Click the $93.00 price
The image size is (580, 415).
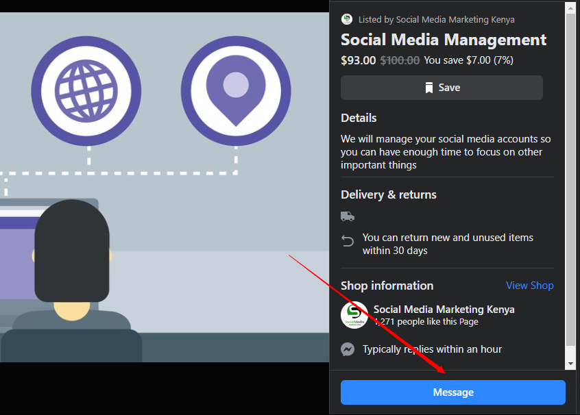tap(358, 60)
